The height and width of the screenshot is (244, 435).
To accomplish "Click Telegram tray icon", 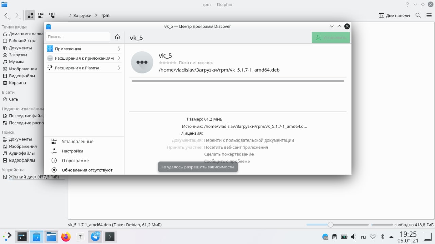I will [325, 237].
